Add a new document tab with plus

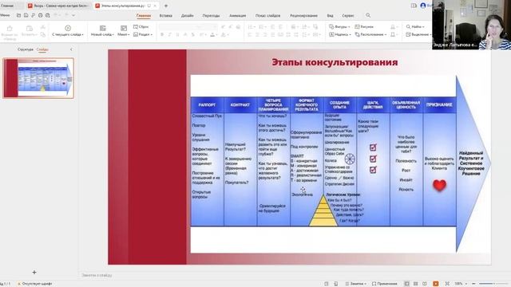pos(166,6)
